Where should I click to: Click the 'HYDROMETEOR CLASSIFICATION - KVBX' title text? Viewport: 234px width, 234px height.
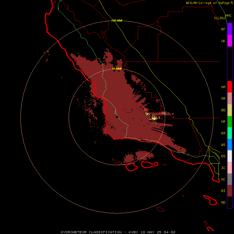(99, 232)
